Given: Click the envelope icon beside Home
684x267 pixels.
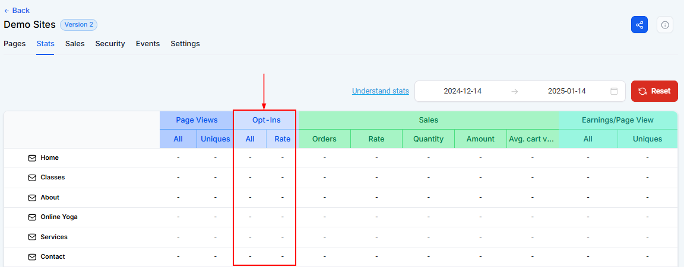Looking at the screenshot, I should click(x=32, y=158).
